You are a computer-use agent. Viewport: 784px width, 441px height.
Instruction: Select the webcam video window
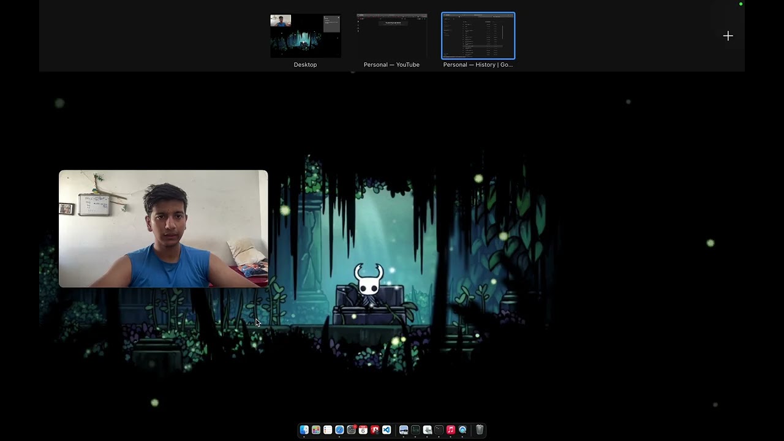[x=164, y=229]
